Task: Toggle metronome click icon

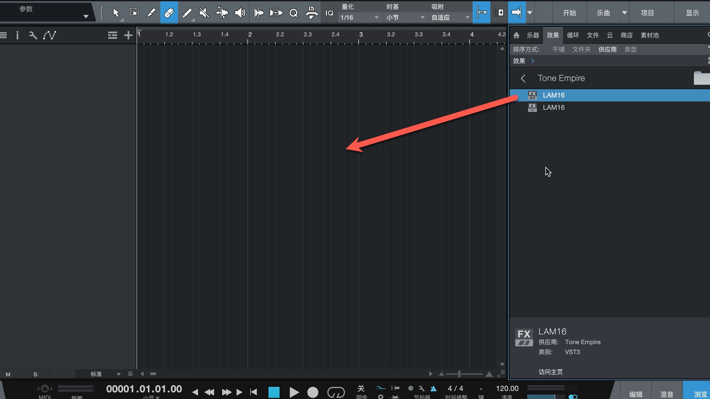Action: pyautogui.click(x=433, y=388)
